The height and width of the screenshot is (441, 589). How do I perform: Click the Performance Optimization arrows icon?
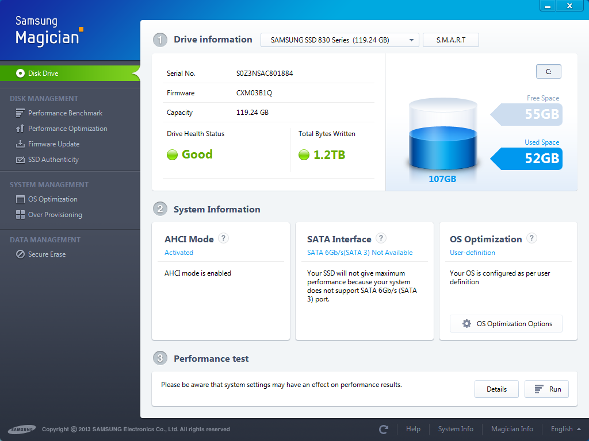coord(20,129)
